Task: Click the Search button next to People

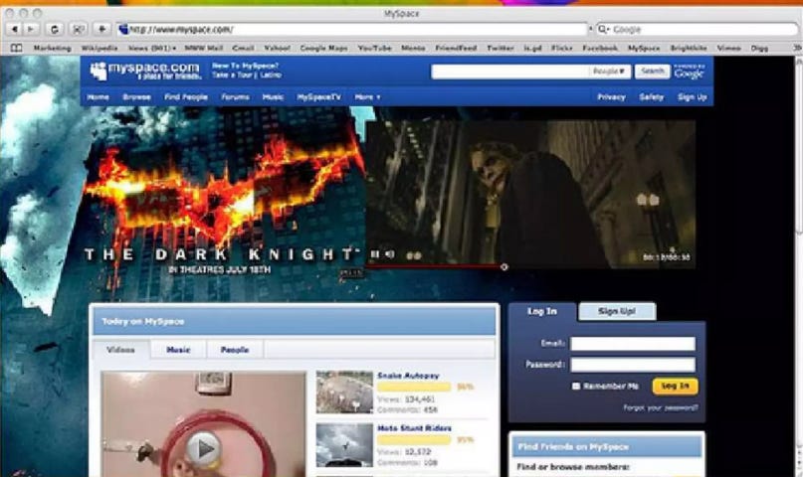Action: (x=653, y=72)
